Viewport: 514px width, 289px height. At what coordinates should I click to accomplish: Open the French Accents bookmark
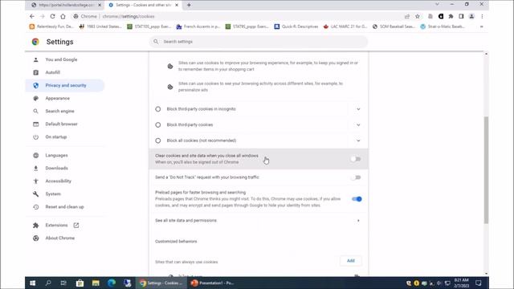pos(198,26)
